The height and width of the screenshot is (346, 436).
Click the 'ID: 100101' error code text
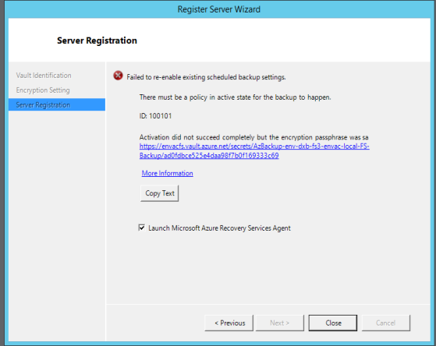click(x=155, y=116)
